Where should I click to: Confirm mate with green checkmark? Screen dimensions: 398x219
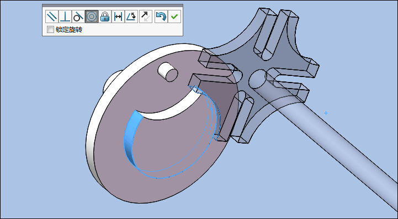point(174,17)
